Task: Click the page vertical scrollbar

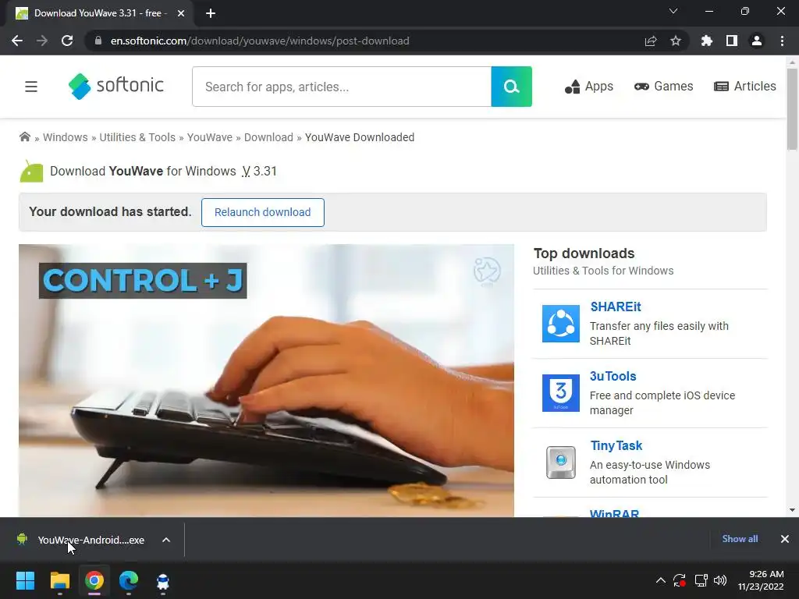Action: tap(792, 109)
